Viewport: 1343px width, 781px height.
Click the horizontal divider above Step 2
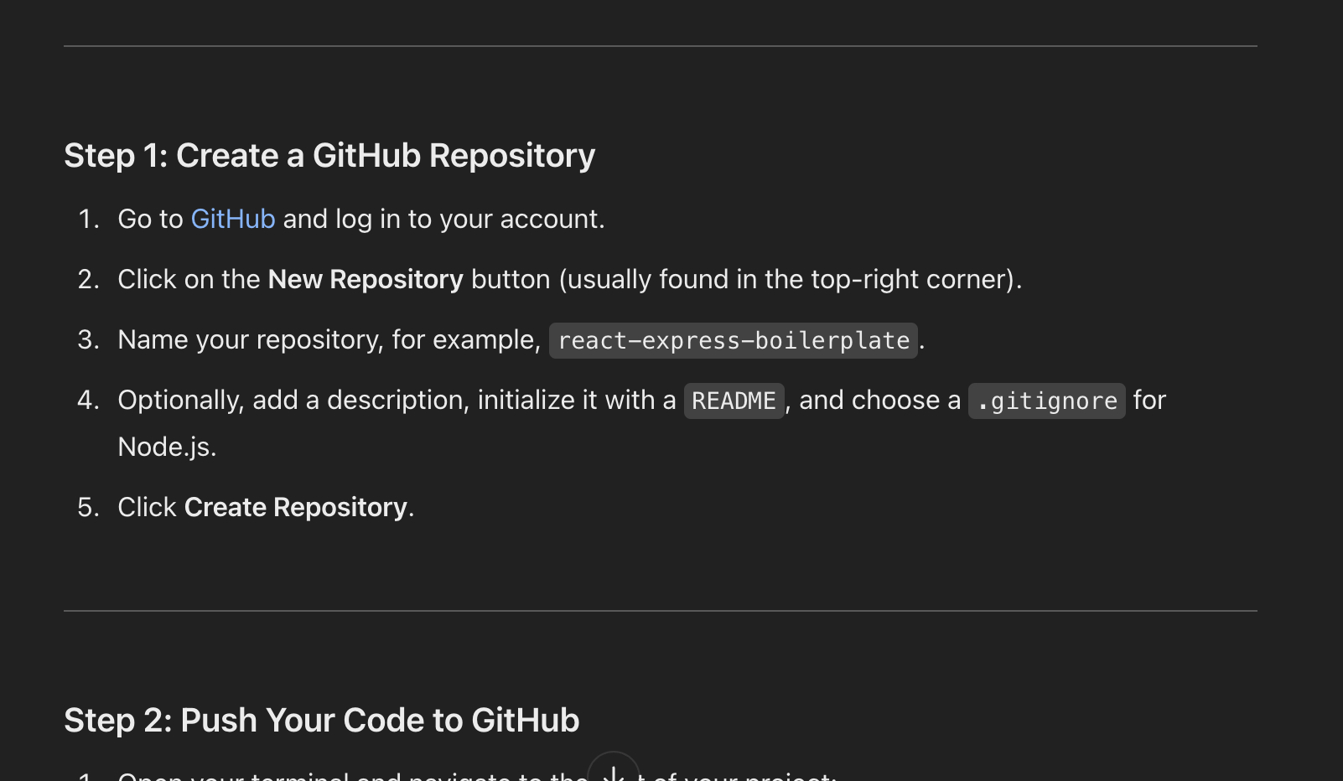point(661,611)
